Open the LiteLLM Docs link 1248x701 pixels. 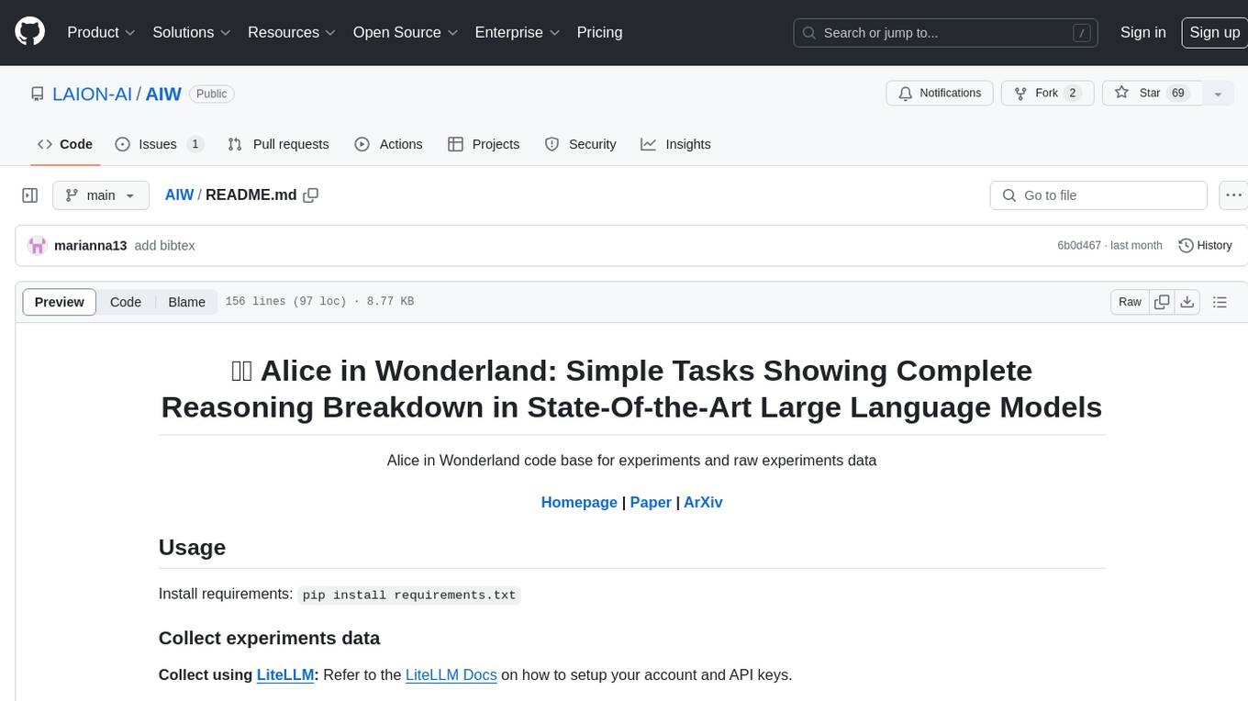(x=451, y=674)
